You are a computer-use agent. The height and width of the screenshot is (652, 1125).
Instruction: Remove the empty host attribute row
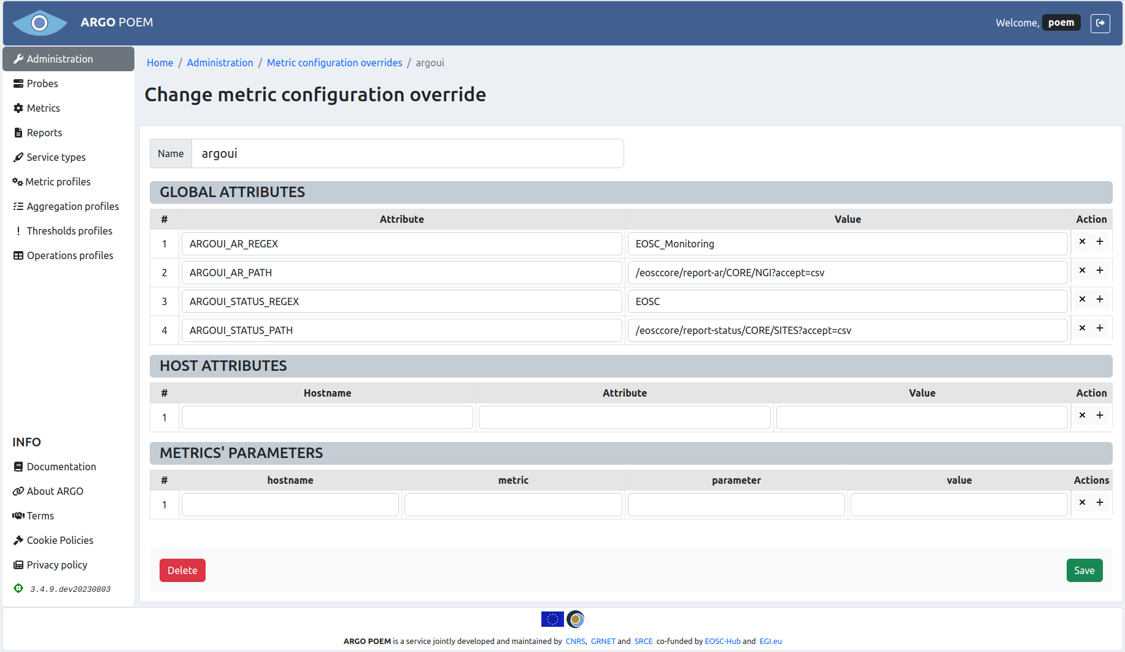click(x=1082, y=415)
